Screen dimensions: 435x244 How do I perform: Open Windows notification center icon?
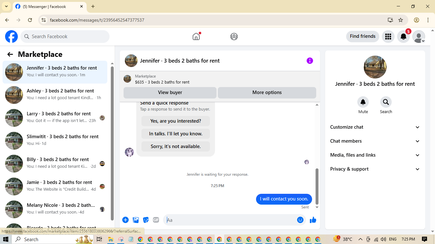[424, 239]
